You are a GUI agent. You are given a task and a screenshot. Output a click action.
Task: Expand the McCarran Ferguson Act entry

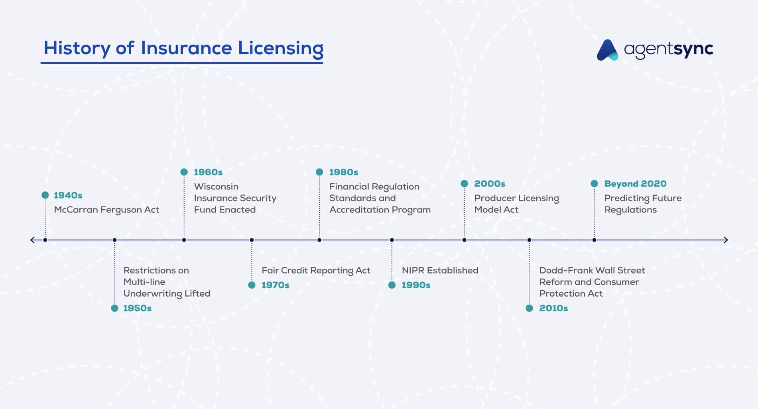[107, 209]
